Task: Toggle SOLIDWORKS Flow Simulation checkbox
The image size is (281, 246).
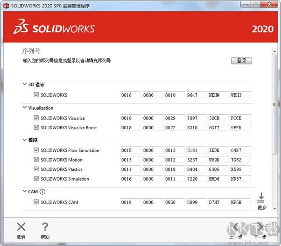Action: click(36, 150)
